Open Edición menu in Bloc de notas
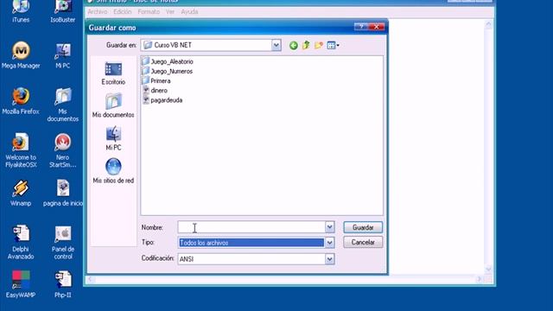This screenshot has width=553, height=311. tap(123, 11)
